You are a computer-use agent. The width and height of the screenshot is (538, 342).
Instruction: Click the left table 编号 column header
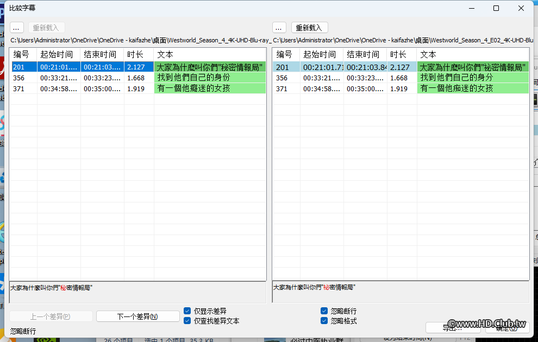pyautogui.click(x=23, y=54)
